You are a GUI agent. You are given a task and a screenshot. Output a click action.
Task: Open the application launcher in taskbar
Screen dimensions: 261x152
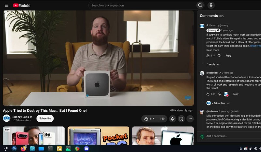point(6,148)
